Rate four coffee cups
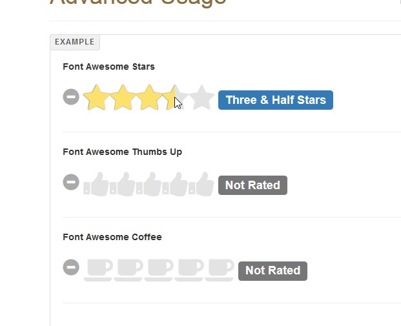Viewport: 401px width, 326px height. coord(189,270)
